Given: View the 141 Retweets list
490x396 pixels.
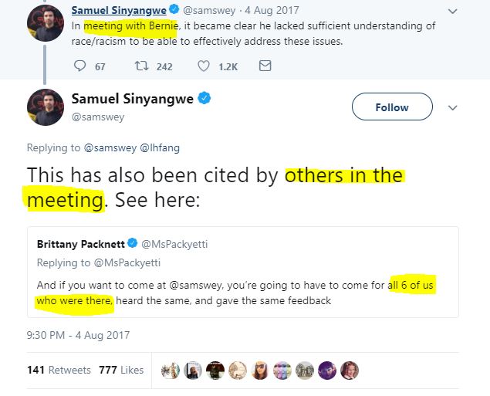Looking at the screenshot, I should 59,371.
